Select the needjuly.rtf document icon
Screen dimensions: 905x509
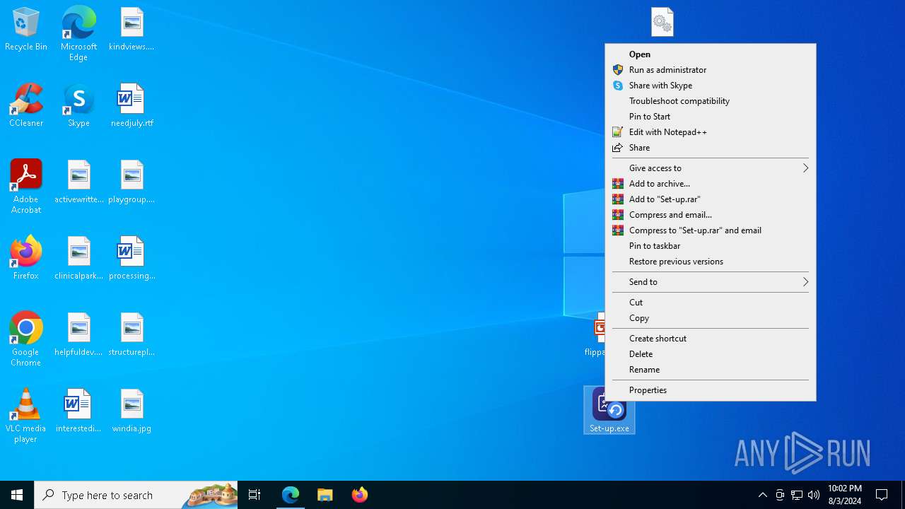click(x=132, y=105)
